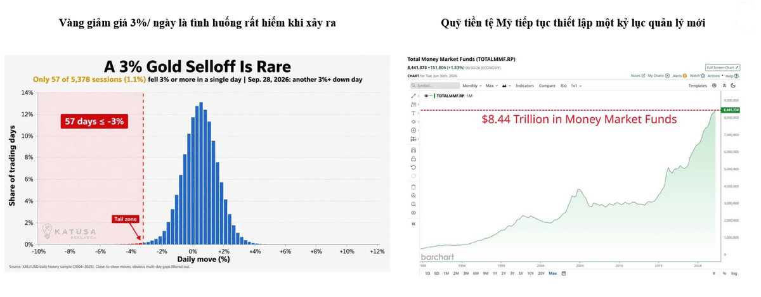
Task: Click the Compare button
Action: [x=547, y=85]
